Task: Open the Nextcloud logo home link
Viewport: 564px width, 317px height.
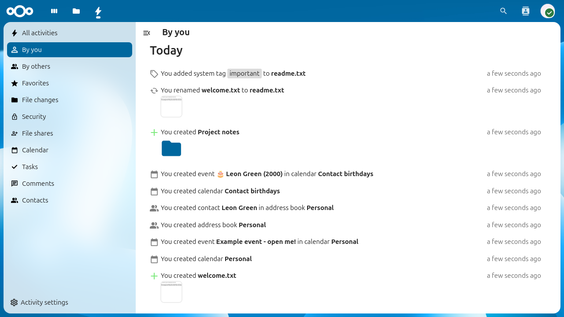Action: (20, 11)
